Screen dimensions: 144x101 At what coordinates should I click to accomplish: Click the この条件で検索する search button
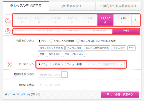pos(120,95)
